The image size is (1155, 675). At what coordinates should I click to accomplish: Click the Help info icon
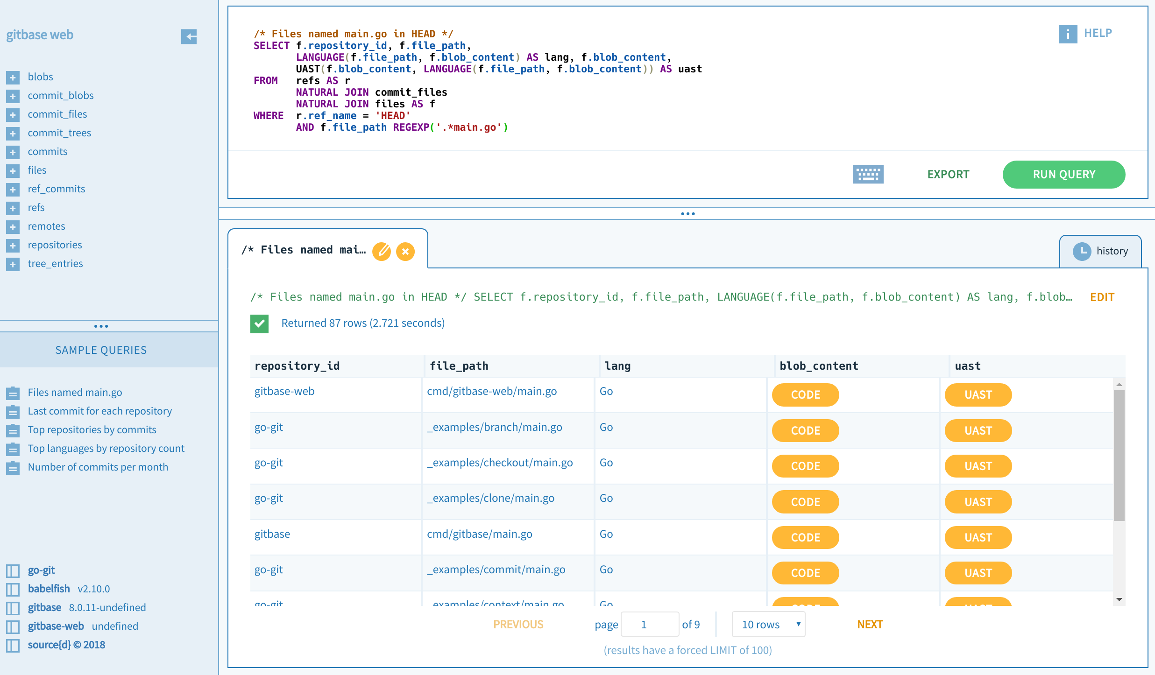pos(1067,34)
